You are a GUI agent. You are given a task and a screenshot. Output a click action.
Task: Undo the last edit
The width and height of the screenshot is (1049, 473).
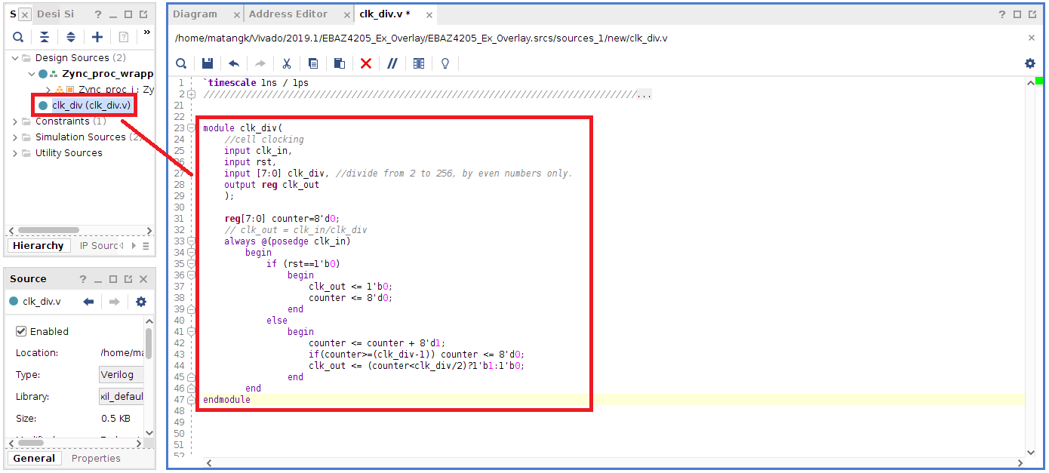click(233, 63)
